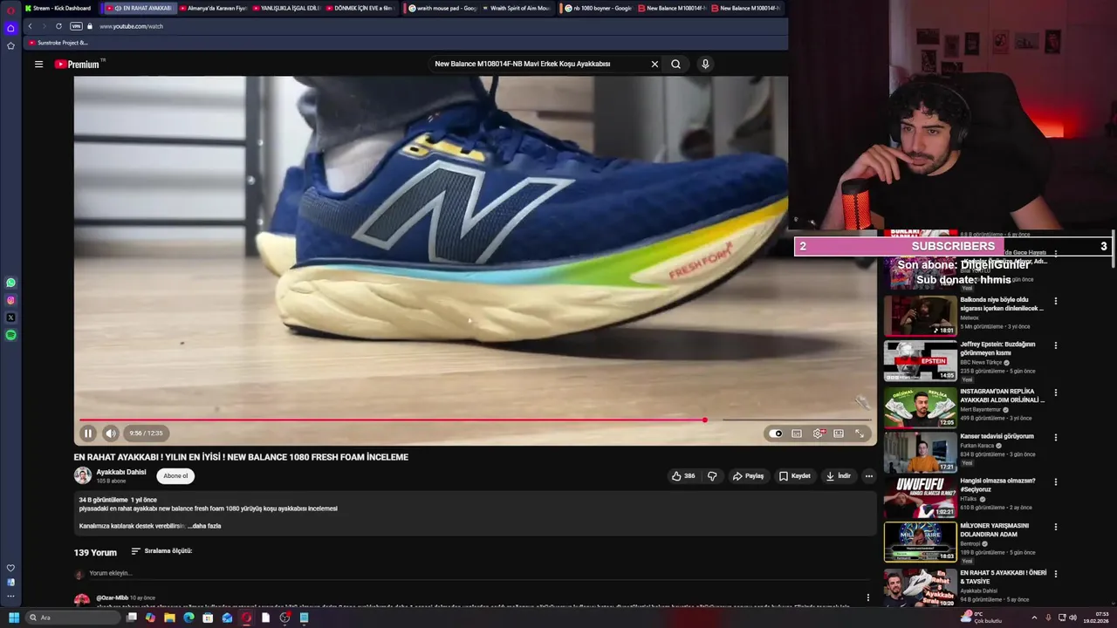
Task: Open Jeffrey Epstein: Buzdağının video title
Action: [x=997, y=348]
